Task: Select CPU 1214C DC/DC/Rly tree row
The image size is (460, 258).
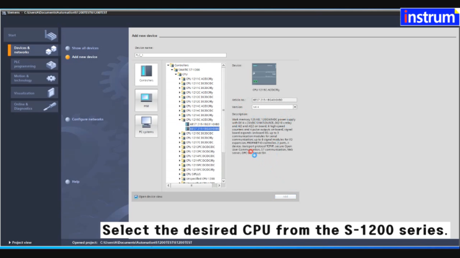Action: [199, 115]
